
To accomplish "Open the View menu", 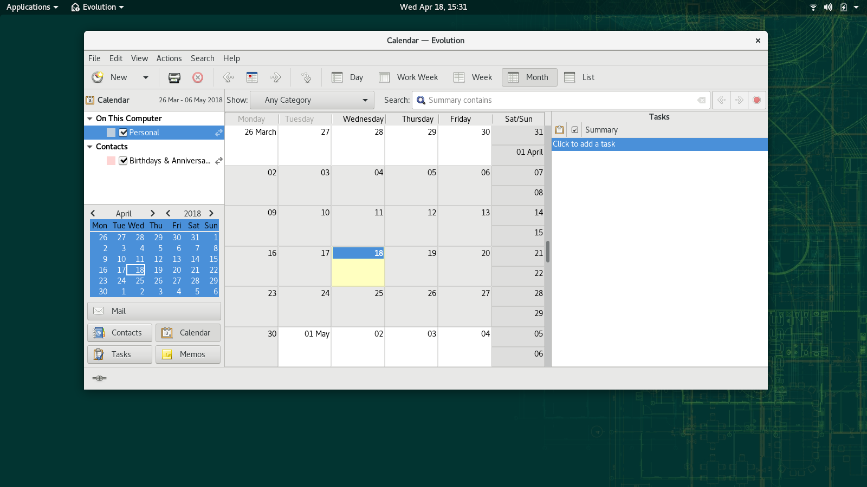I will click(139, 58).
